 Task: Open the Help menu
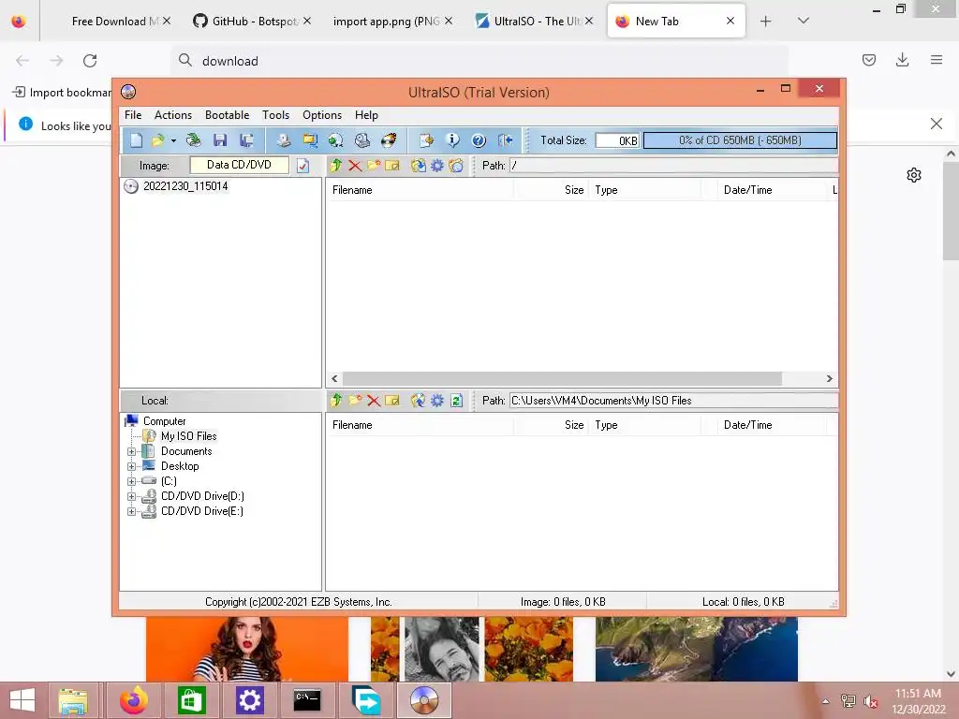point(366,115)
